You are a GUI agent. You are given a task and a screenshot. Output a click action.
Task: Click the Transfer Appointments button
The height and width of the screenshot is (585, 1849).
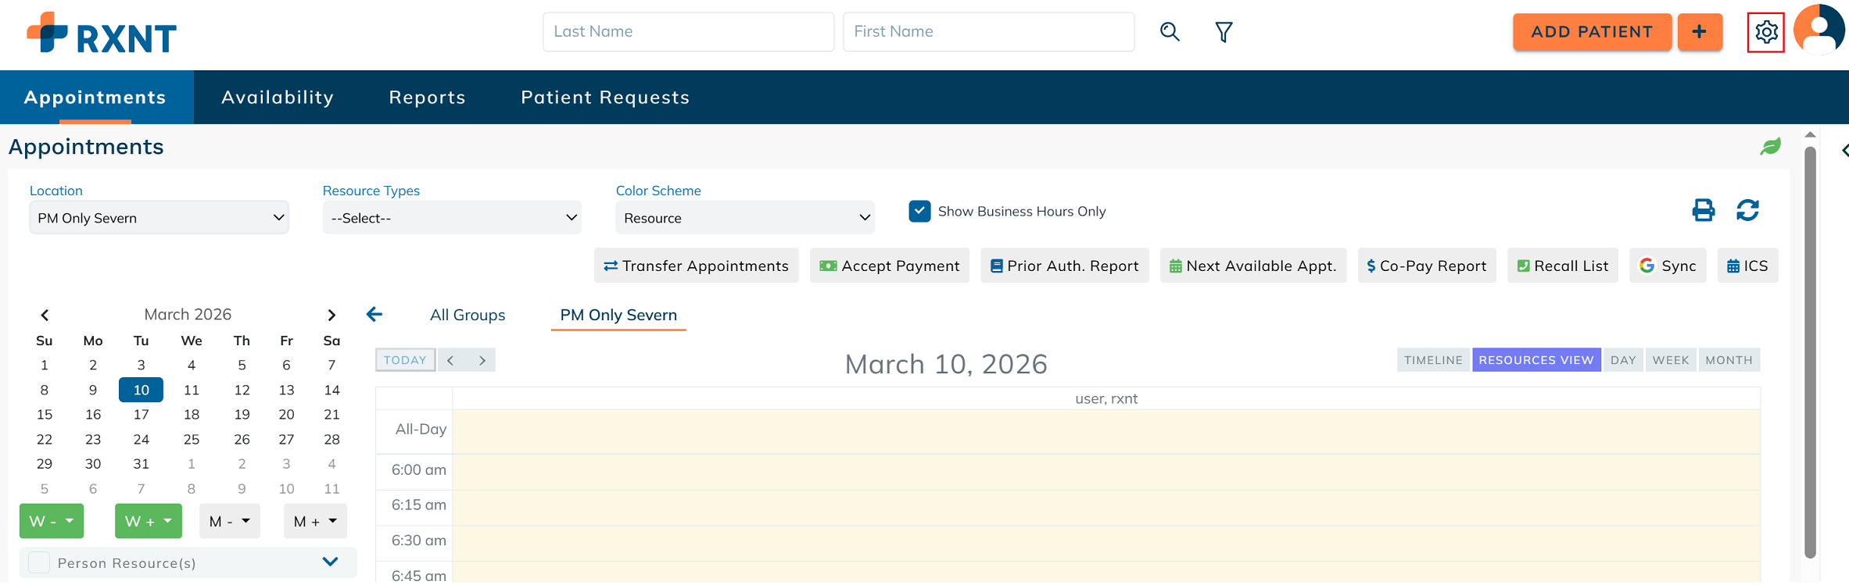tap(696, 266)
